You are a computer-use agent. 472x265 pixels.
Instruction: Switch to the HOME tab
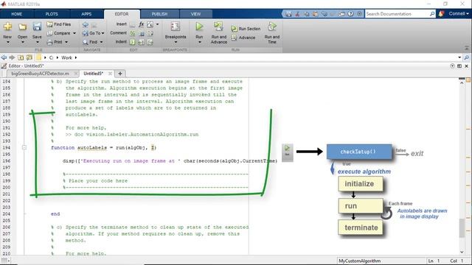coord(16,14)
